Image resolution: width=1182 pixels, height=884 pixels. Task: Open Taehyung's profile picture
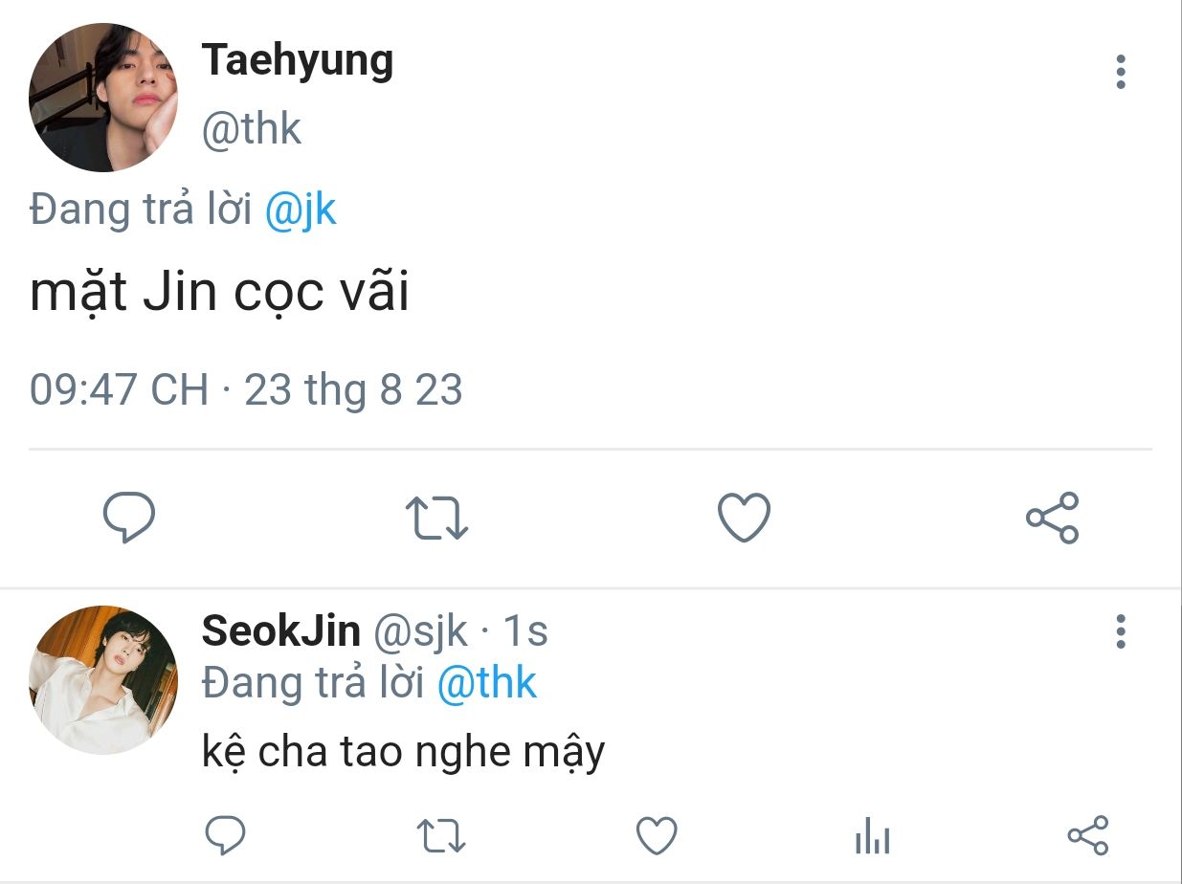tap(103, 98)
